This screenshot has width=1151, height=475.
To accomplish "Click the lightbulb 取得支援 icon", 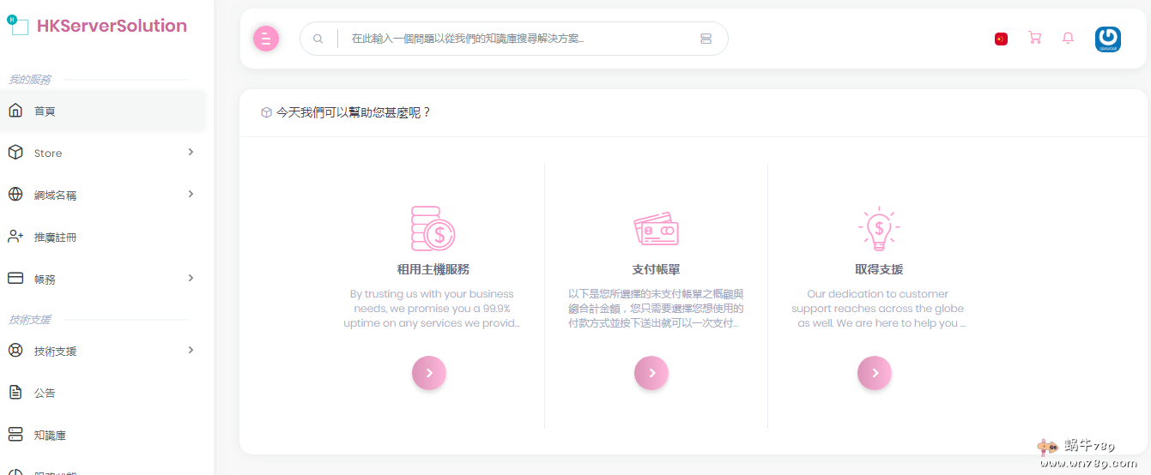I will (x=878, y=229).
